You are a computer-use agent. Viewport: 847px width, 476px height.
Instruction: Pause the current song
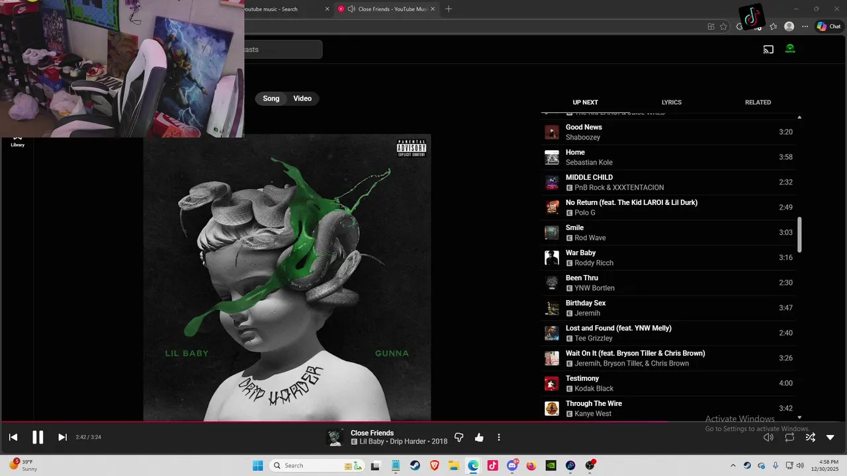coord(38,437)
